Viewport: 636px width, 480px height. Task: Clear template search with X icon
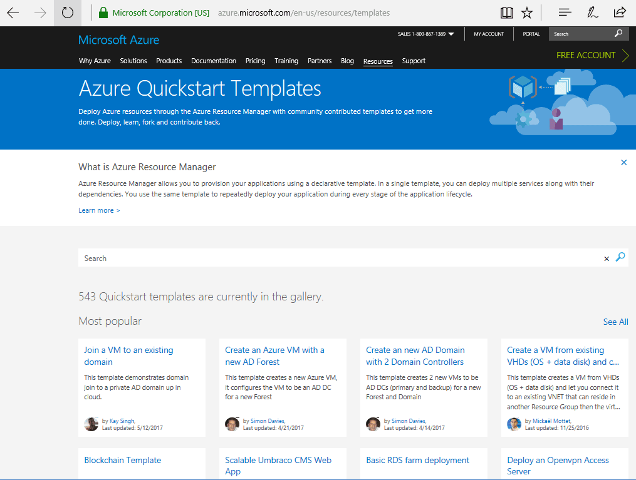click(607, 259)
